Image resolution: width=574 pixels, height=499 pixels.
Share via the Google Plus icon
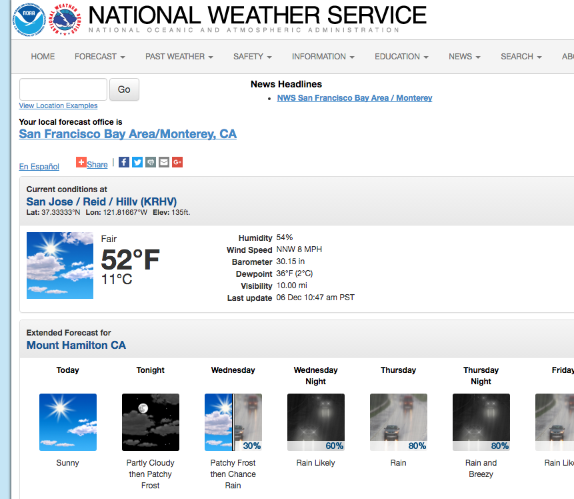pos(177,162)
